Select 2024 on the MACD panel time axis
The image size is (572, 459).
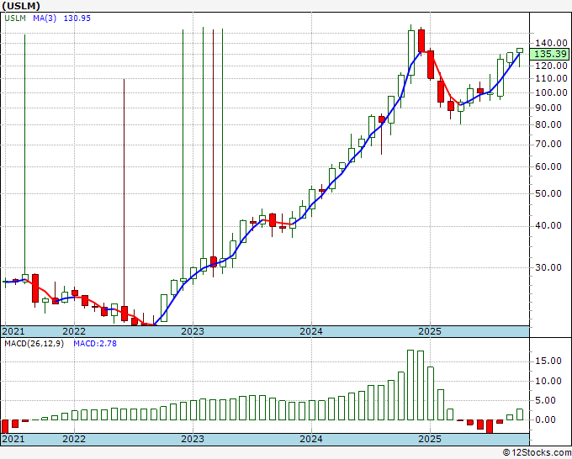click(311, 439)
